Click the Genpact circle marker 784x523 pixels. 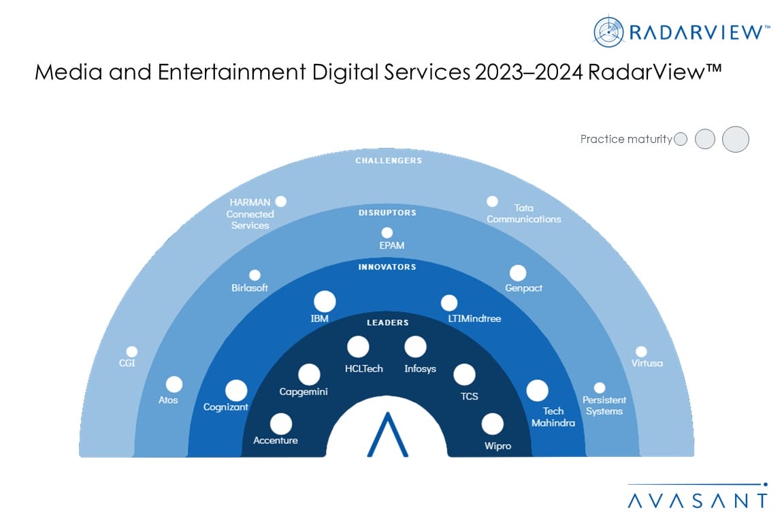[518, 273]
